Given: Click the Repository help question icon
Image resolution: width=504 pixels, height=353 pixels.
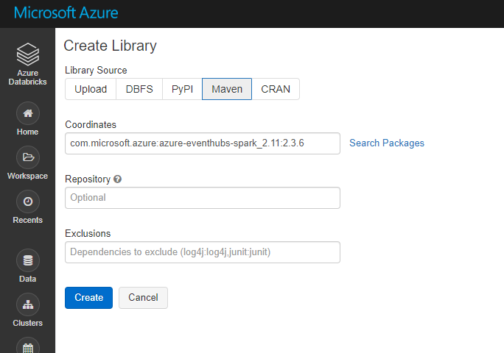Looking at the screenshot, I should pyautogui.click(x=118, y=179).
